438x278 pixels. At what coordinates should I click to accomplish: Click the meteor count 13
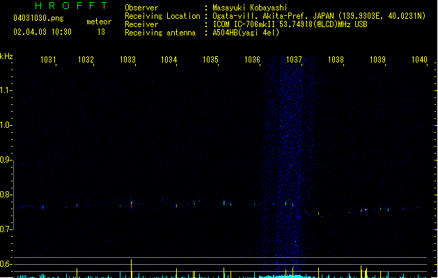pos(101,32)
